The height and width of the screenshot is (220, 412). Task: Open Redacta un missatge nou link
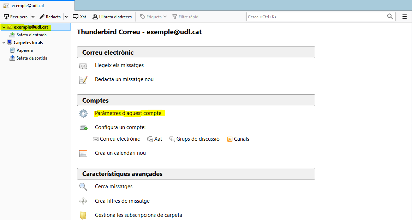124,79
